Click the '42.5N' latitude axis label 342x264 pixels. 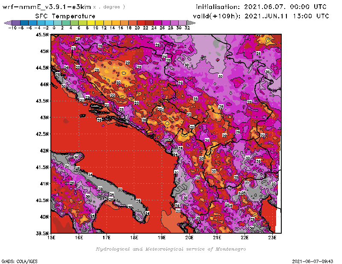coord(42,134)
